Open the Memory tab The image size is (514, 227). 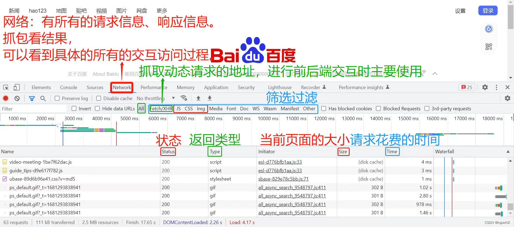(186, 87)
